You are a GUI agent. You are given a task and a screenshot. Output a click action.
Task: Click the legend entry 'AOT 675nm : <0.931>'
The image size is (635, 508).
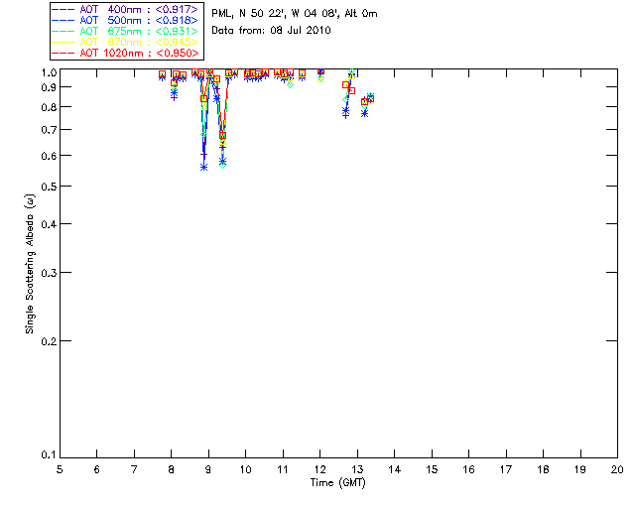139,31
